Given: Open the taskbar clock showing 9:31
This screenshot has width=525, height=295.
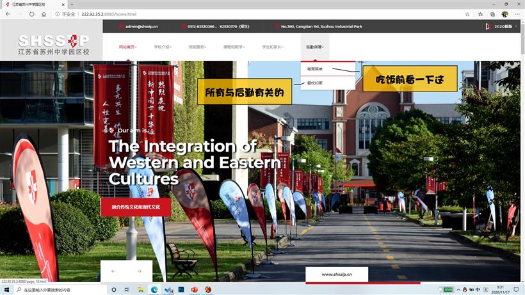Looking at the screenshot, I should pos(501,290).
